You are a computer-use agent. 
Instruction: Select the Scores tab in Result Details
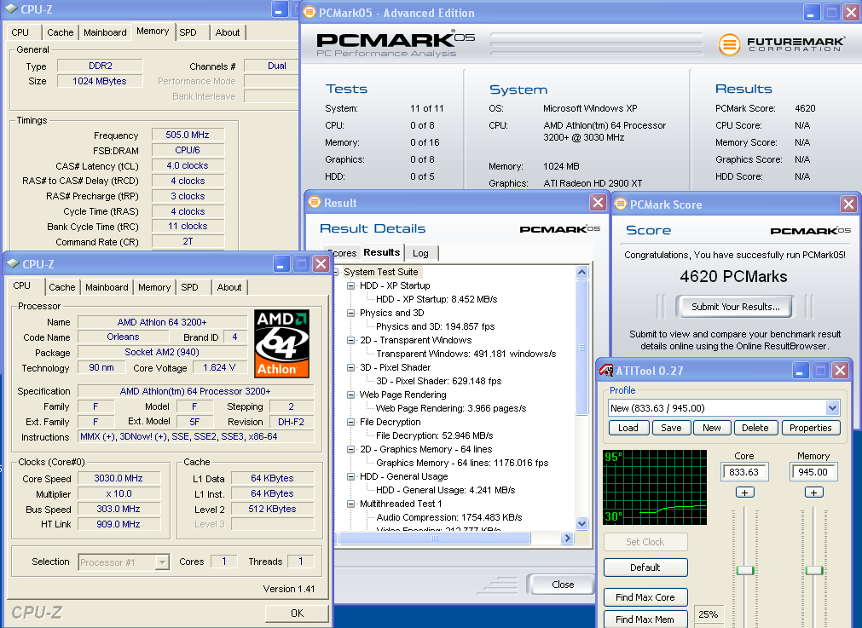click(x=342, y=253)
